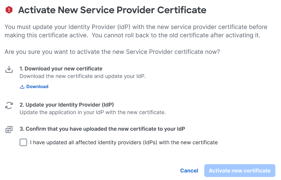The height and width of the screenshot is (180, 281).
Task: Cancel the certificate activation dialog
Action: (189, 171)
